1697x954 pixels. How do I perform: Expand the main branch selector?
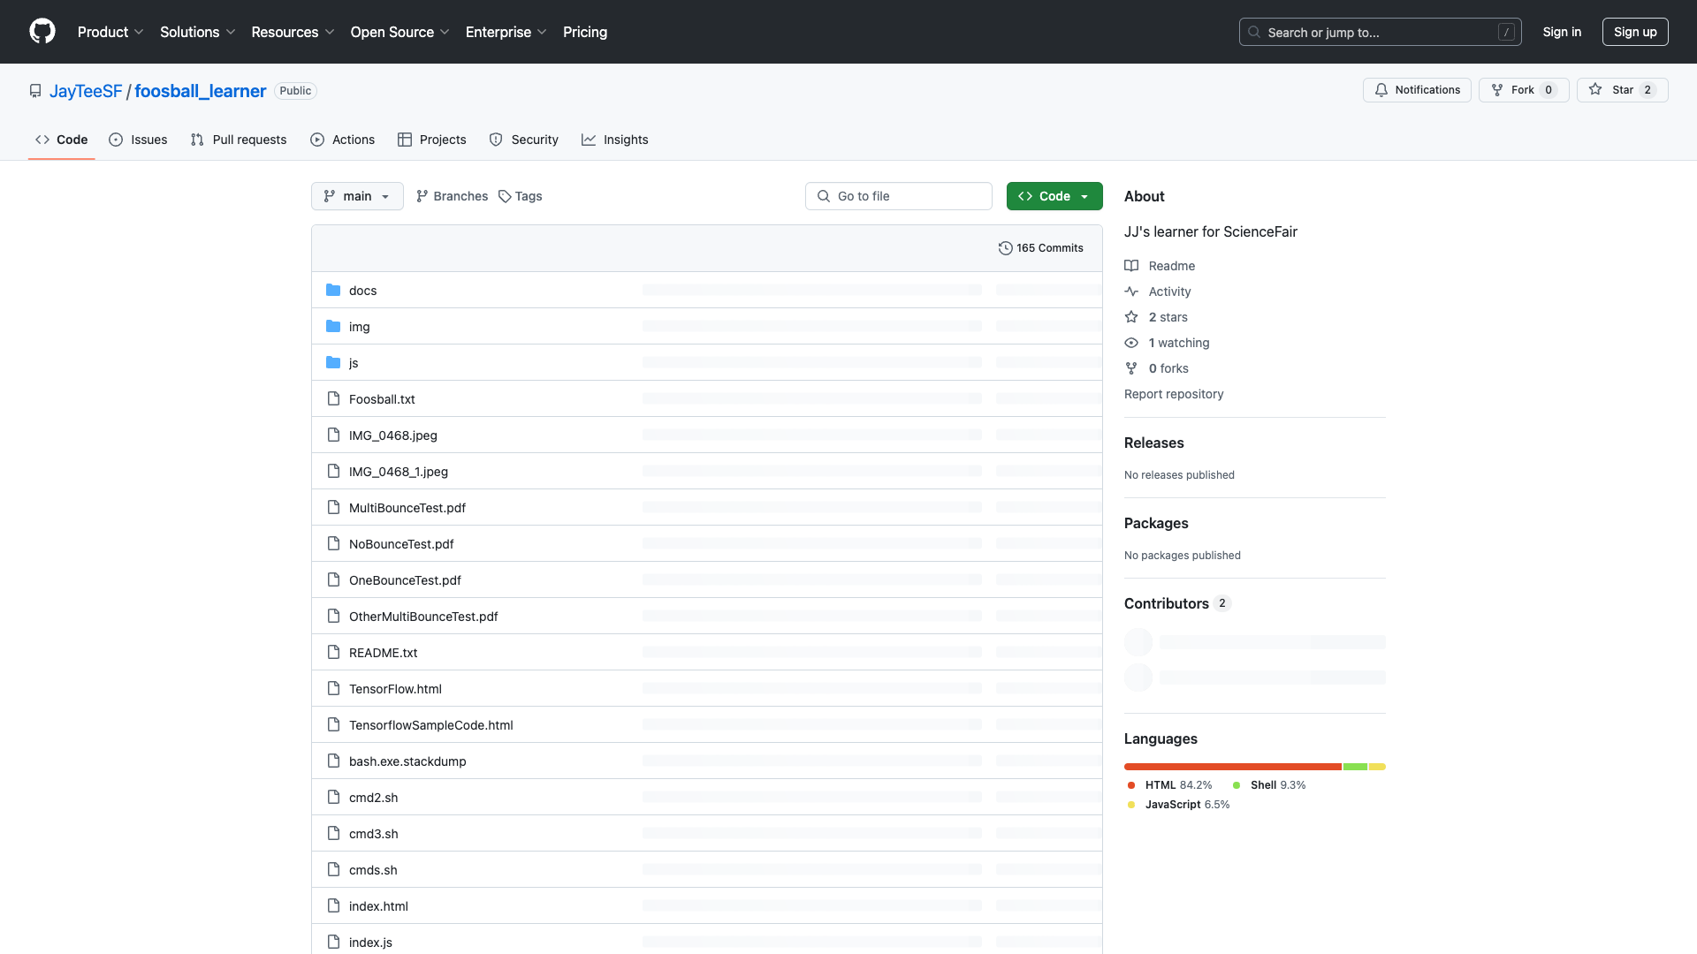click(357, 196)
